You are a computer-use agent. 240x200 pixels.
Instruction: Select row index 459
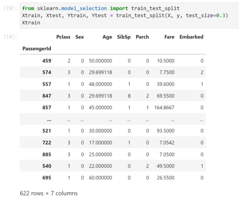coord(47,61)
